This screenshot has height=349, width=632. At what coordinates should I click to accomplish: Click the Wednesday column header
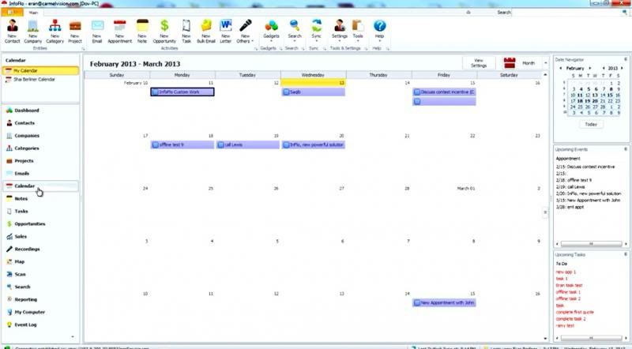point(313,75)
